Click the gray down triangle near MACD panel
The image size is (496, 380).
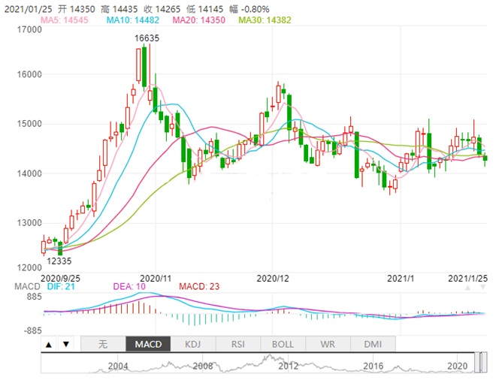pos(482,288)
